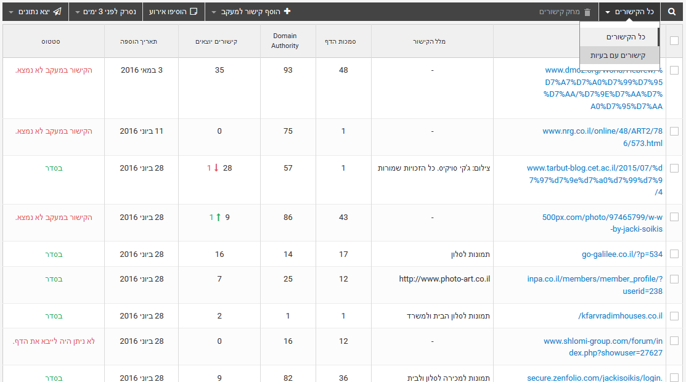Open the go-galilee.co.il/?p=534 link
686x382 pixels.
click(x=622, y=254)
